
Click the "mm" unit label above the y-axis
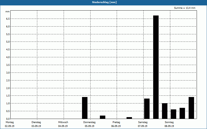pos(8,12)
